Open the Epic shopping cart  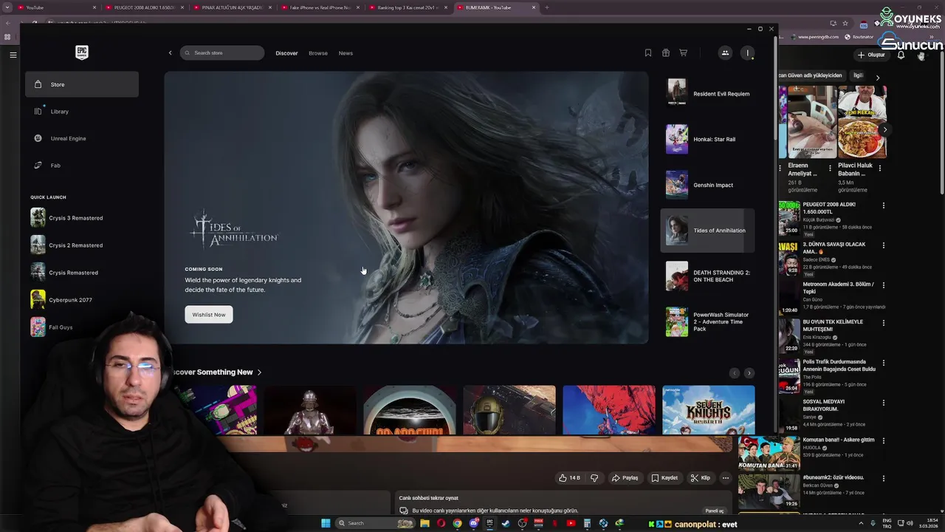pos(684,53)
